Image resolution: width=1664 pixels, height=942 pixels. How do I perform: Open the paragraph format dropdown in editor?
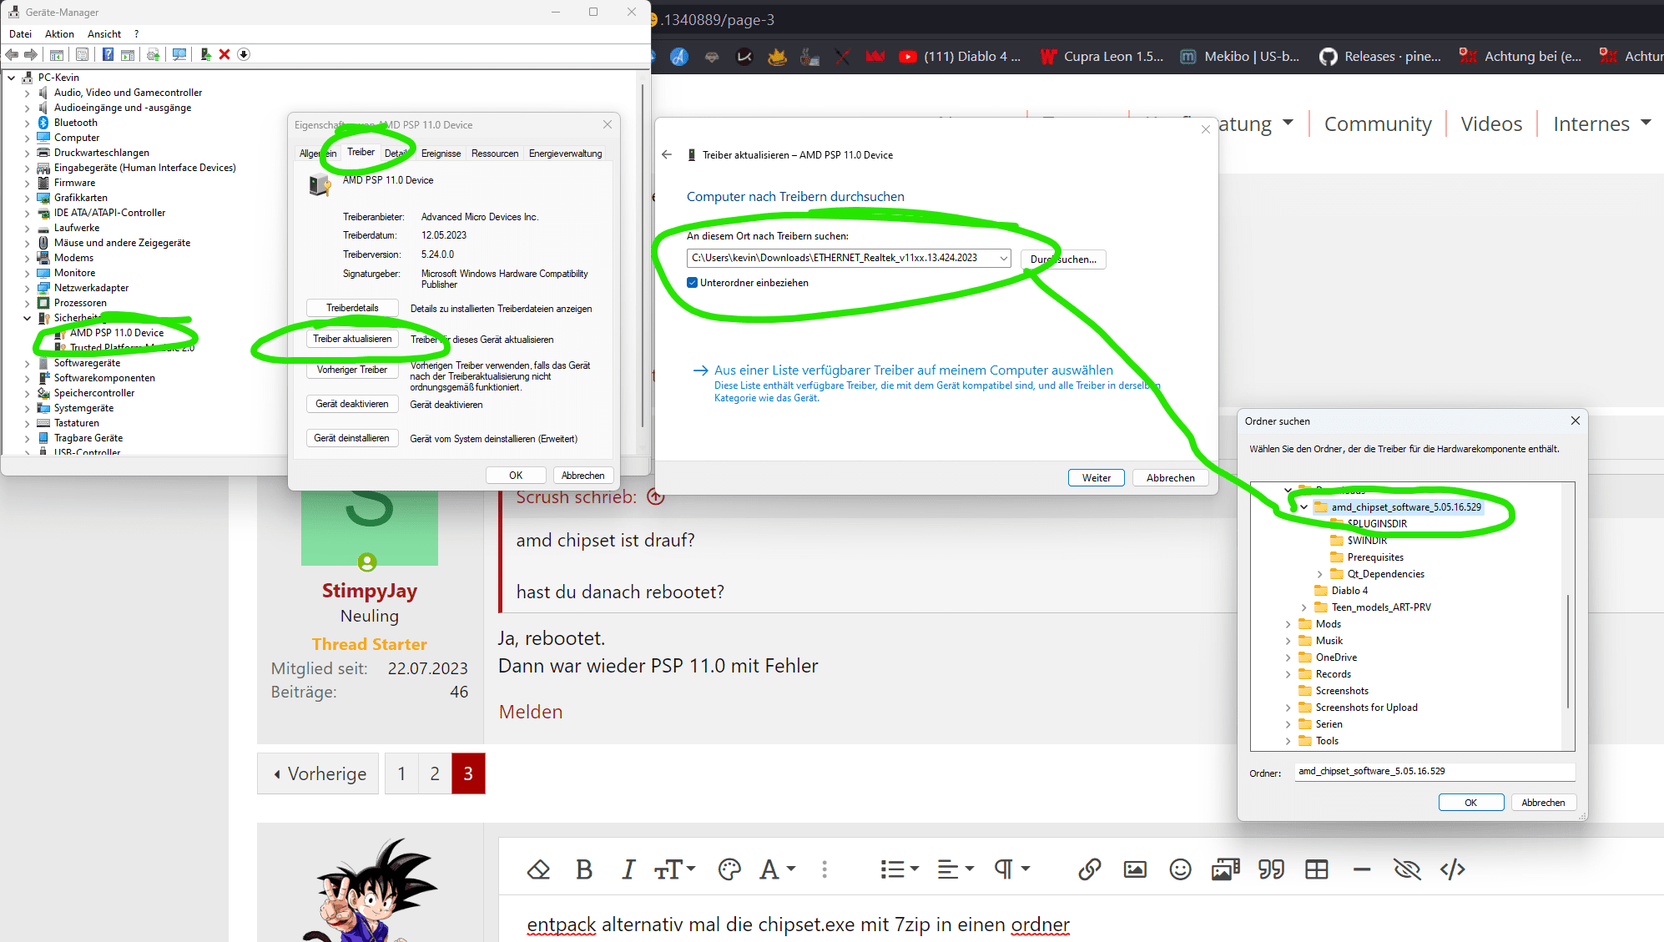[1011, 869]
